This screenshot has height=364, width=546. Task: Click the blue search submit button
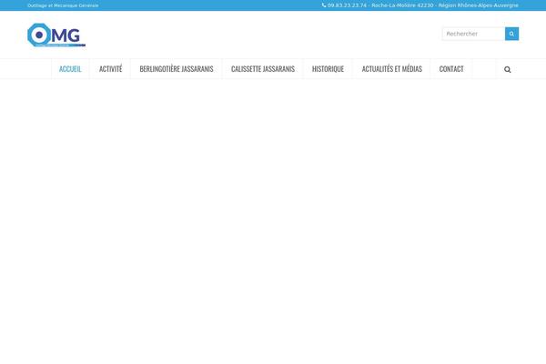511,34
